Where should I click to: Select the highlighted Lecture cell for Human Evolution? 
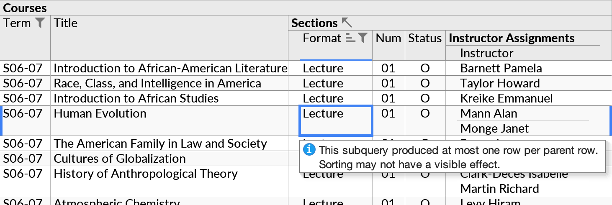(336, 121)
